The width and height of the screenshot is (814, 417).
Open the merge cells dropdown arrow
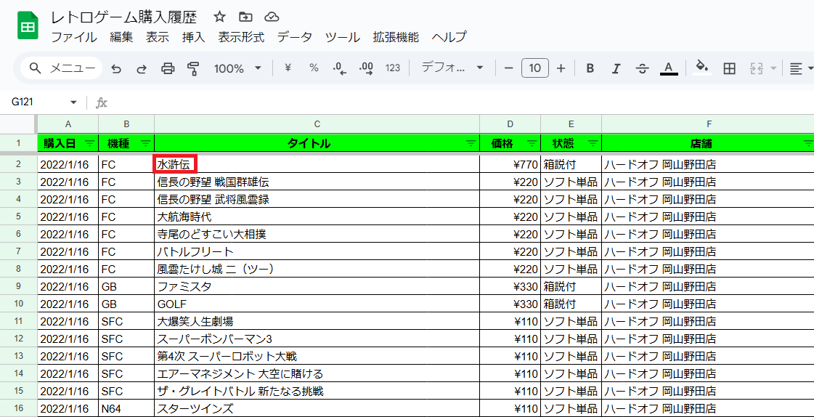pos(773,68)
